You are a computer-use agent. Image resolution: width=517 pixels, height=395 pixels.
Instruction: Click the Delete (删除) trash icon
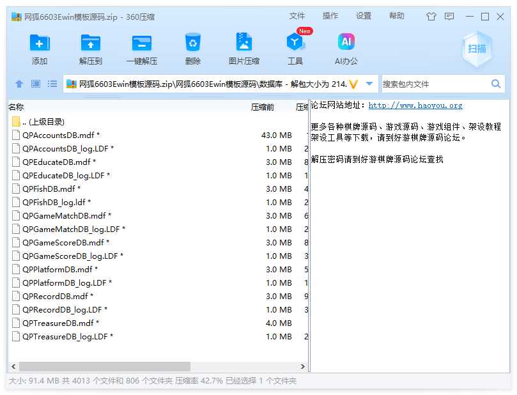[x=193, y=42]
